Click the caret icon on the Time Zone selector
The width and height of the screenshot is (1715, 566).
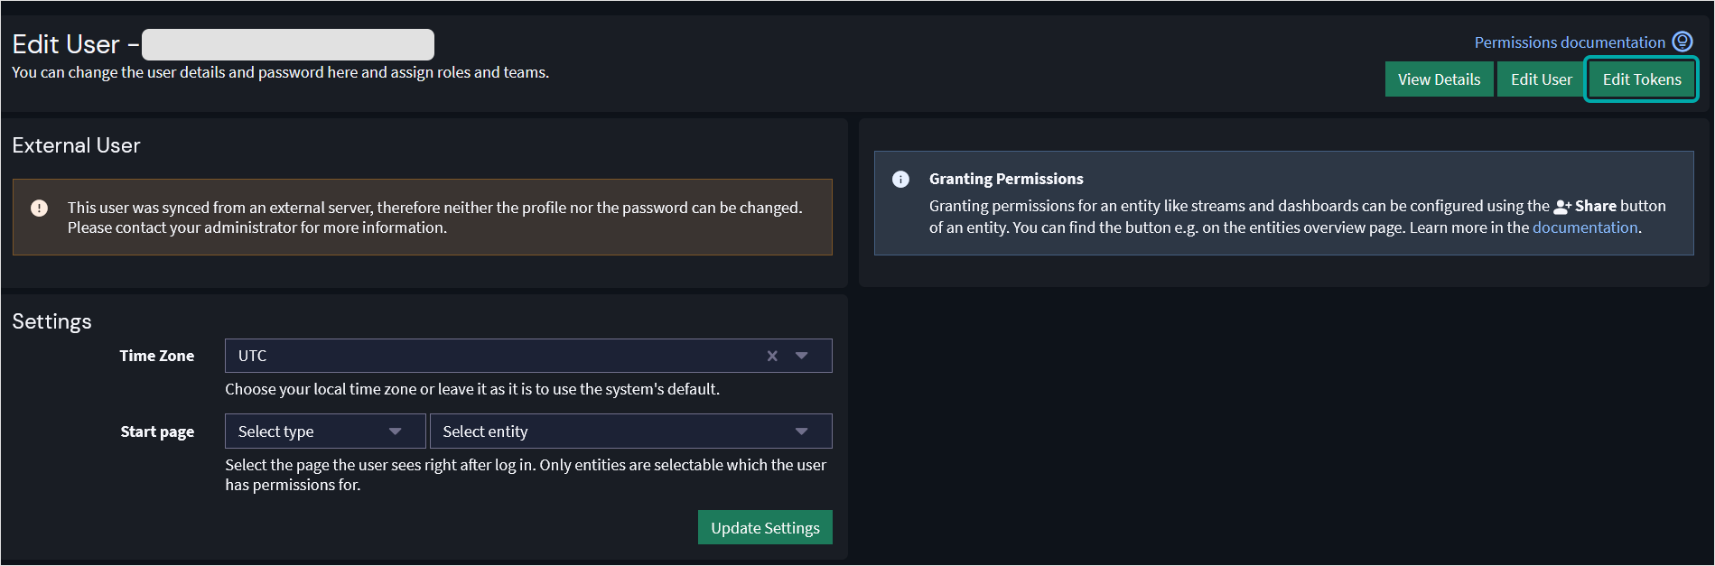coord(802,356)
